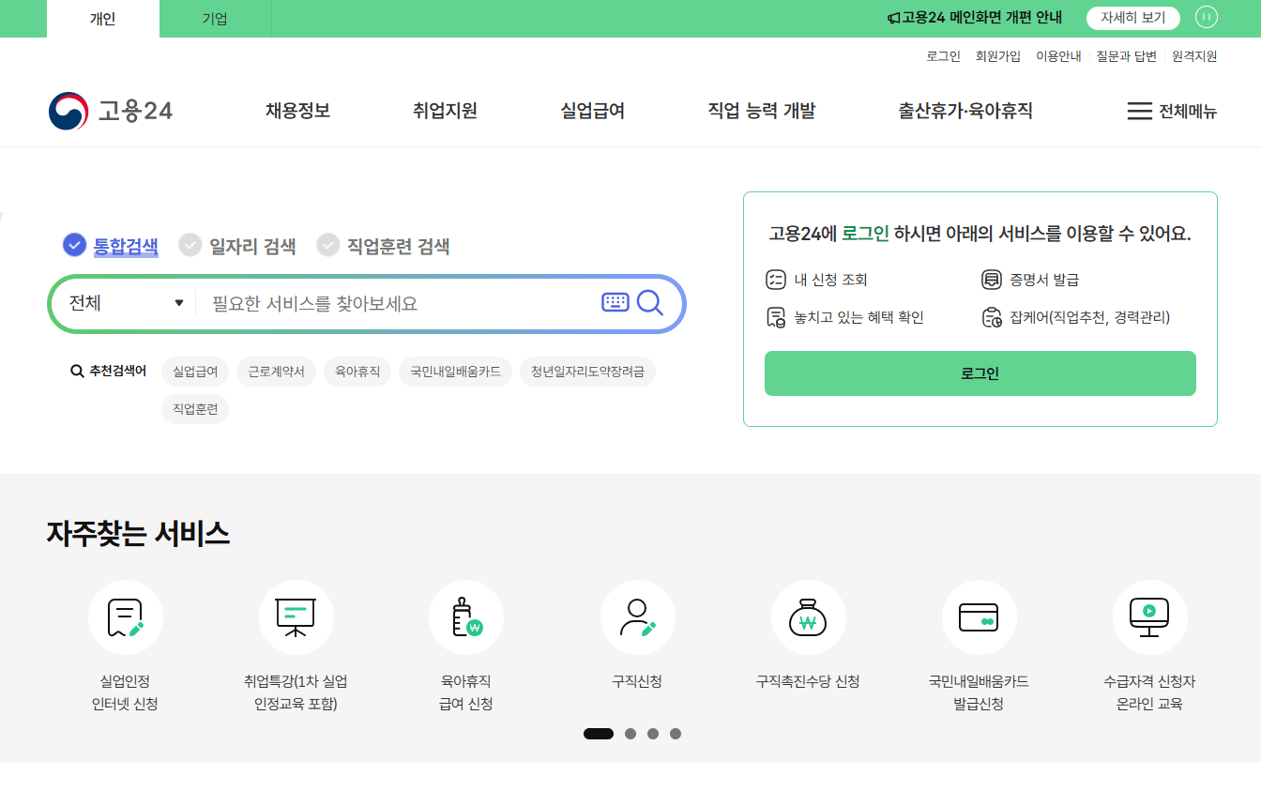Screen dimensions: 1261x791
Task: Click the green 로그인 button
Action: click(980, 373)
